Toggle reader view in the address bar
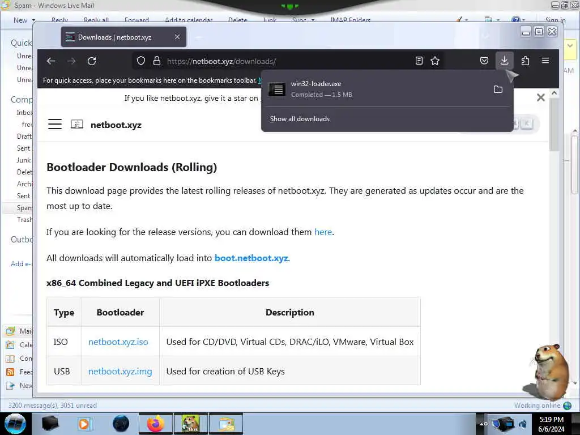 [419, 61]
